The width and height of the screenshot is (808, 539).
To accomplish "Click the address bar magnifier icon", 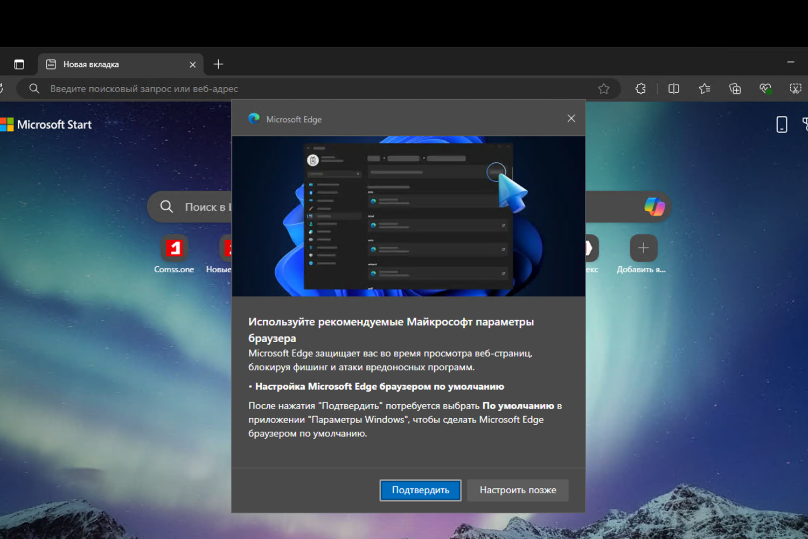I will pyautogui.click(x=34, y=89).
